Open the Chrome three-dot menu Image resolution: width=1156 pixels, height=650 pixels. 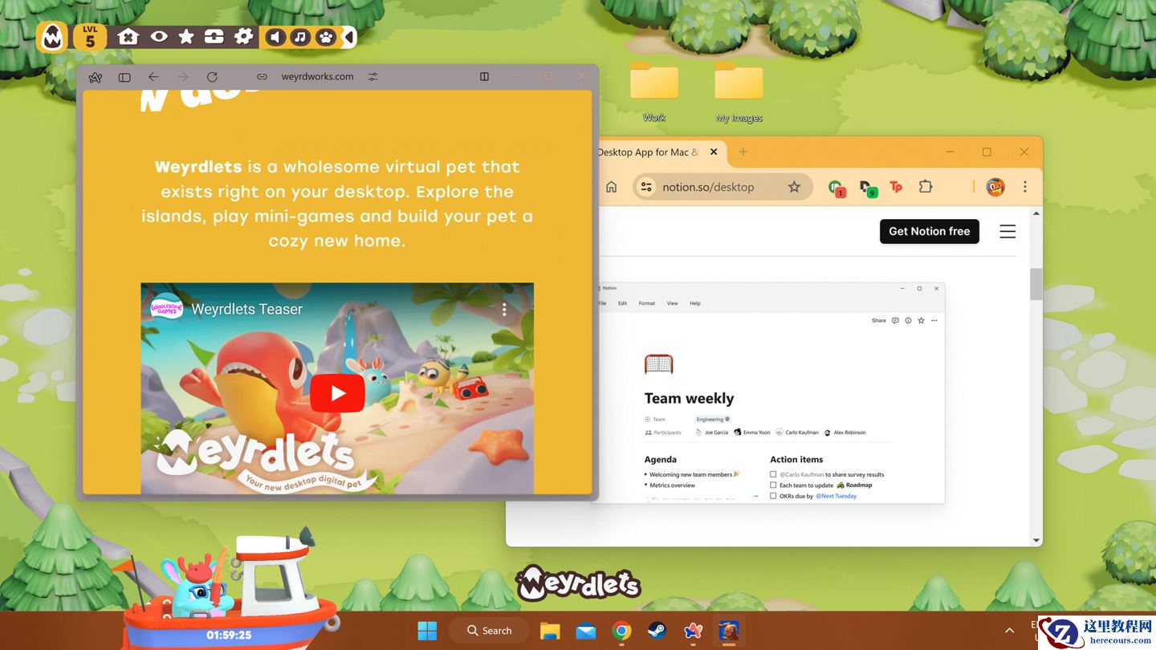pos(1025,187)
